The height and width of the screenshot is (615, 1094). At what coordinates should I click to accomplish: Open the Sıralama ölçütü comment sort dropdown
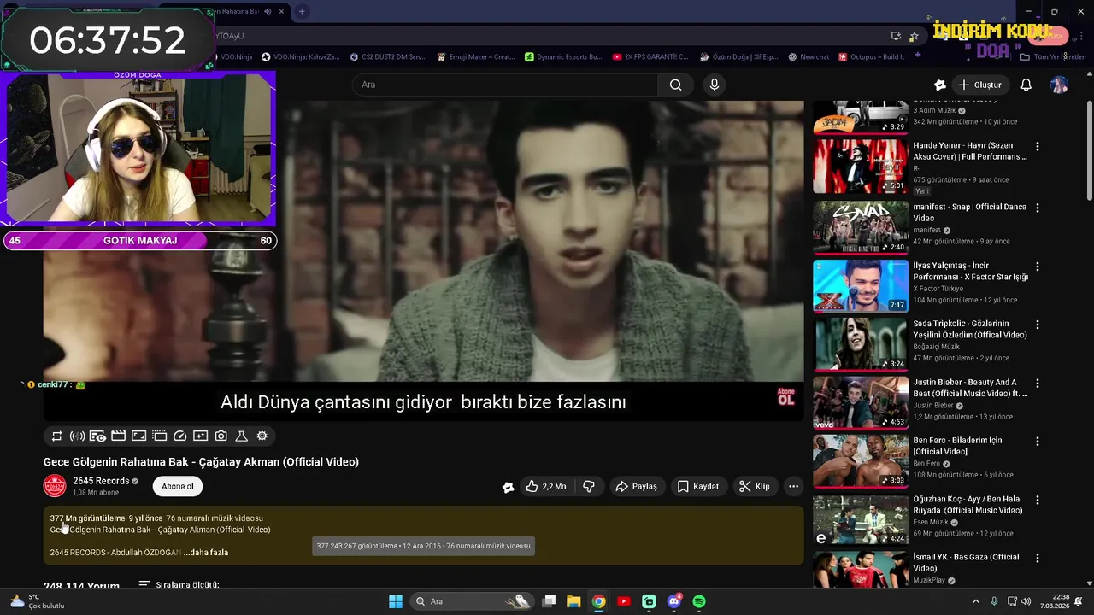[179, 585]
